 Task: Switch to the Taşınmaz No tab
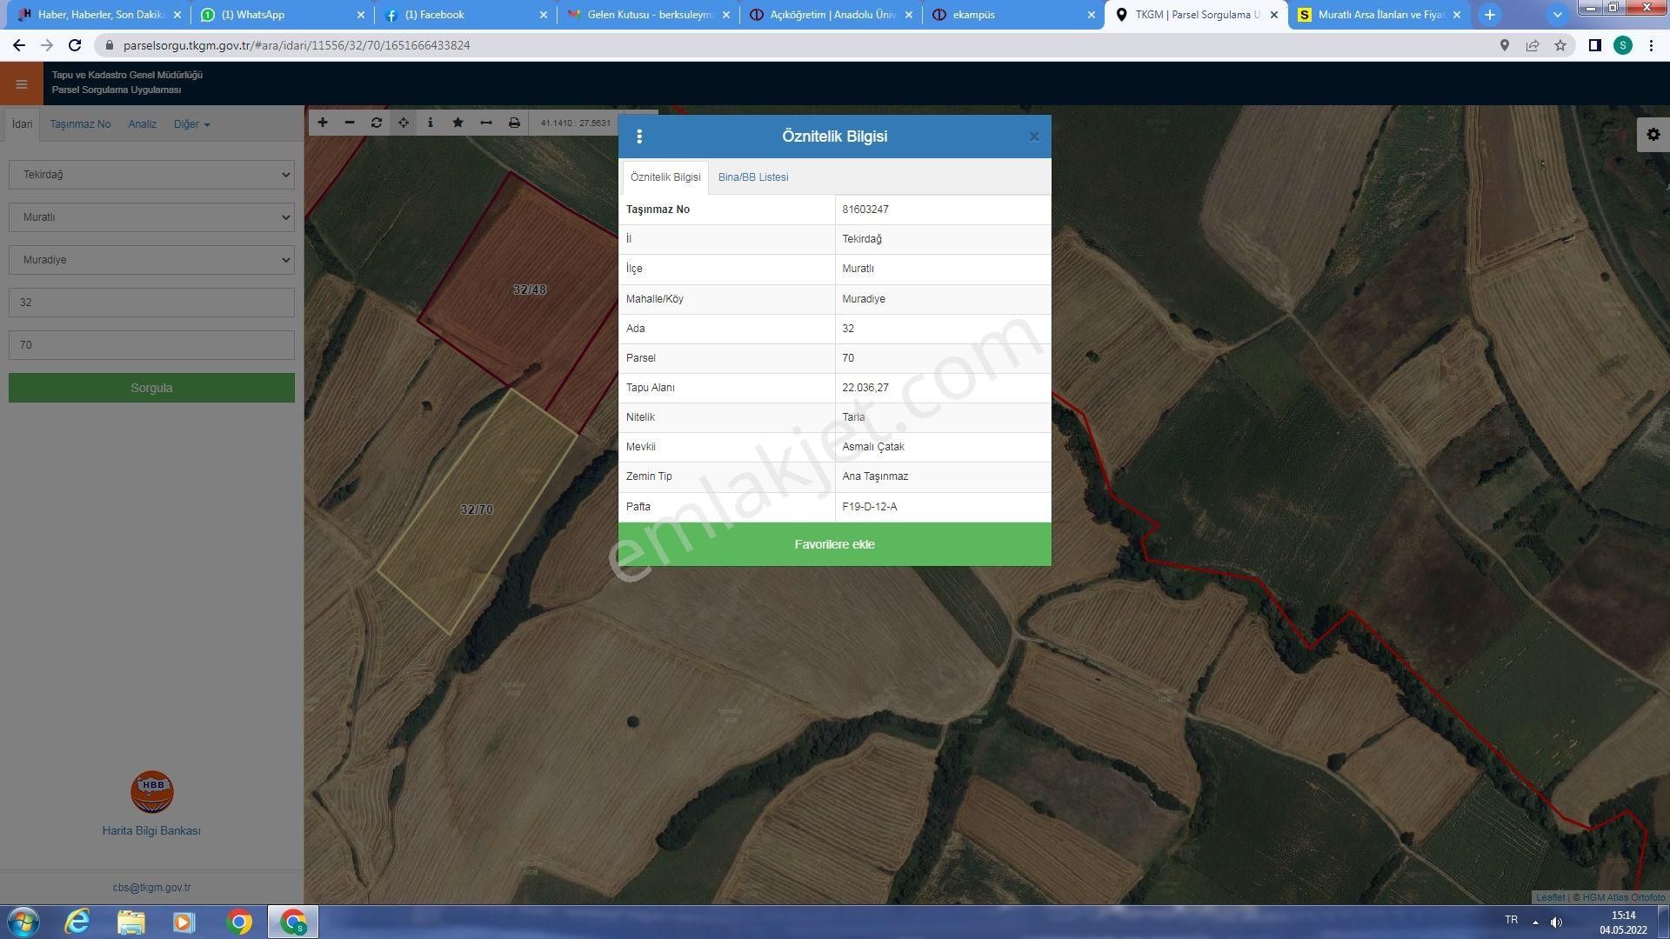80,124
